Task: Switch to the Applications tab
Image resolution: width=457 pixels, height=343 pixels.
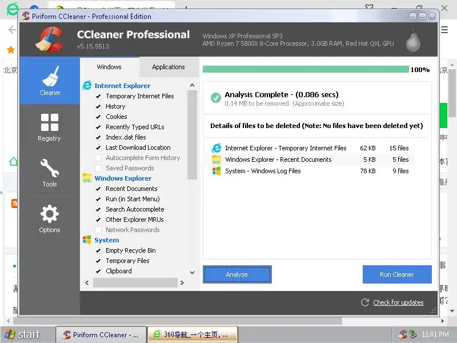Action: [x=169, y=67]
